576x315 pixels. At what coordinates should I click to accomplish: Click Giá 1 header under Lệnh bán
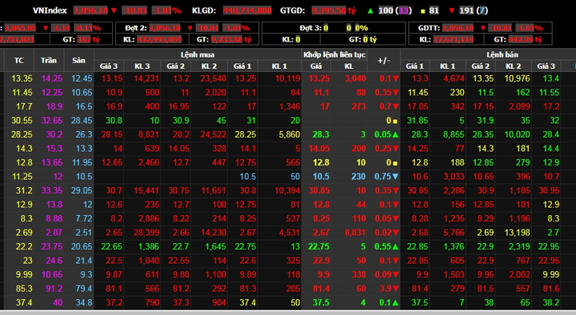[414, 66]
